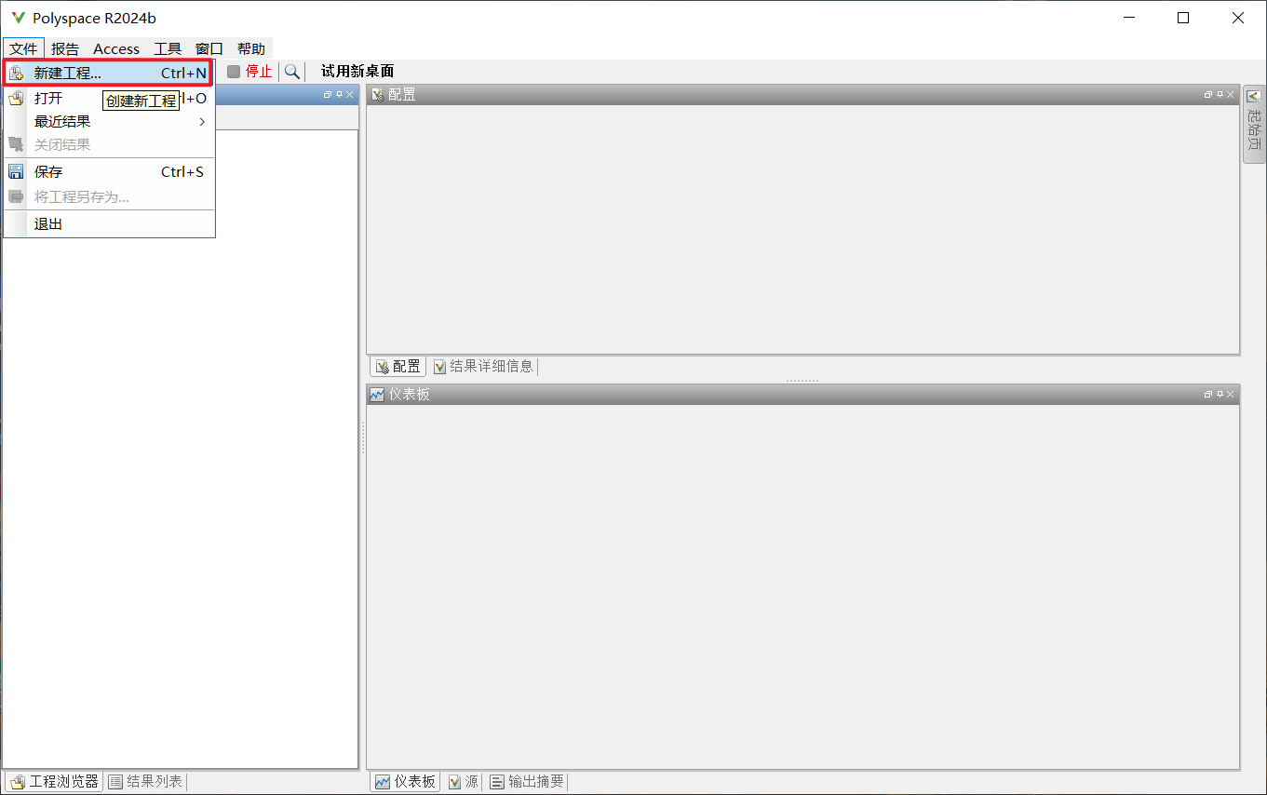Click the open-folder icon beside 打开

pos(16,98)
